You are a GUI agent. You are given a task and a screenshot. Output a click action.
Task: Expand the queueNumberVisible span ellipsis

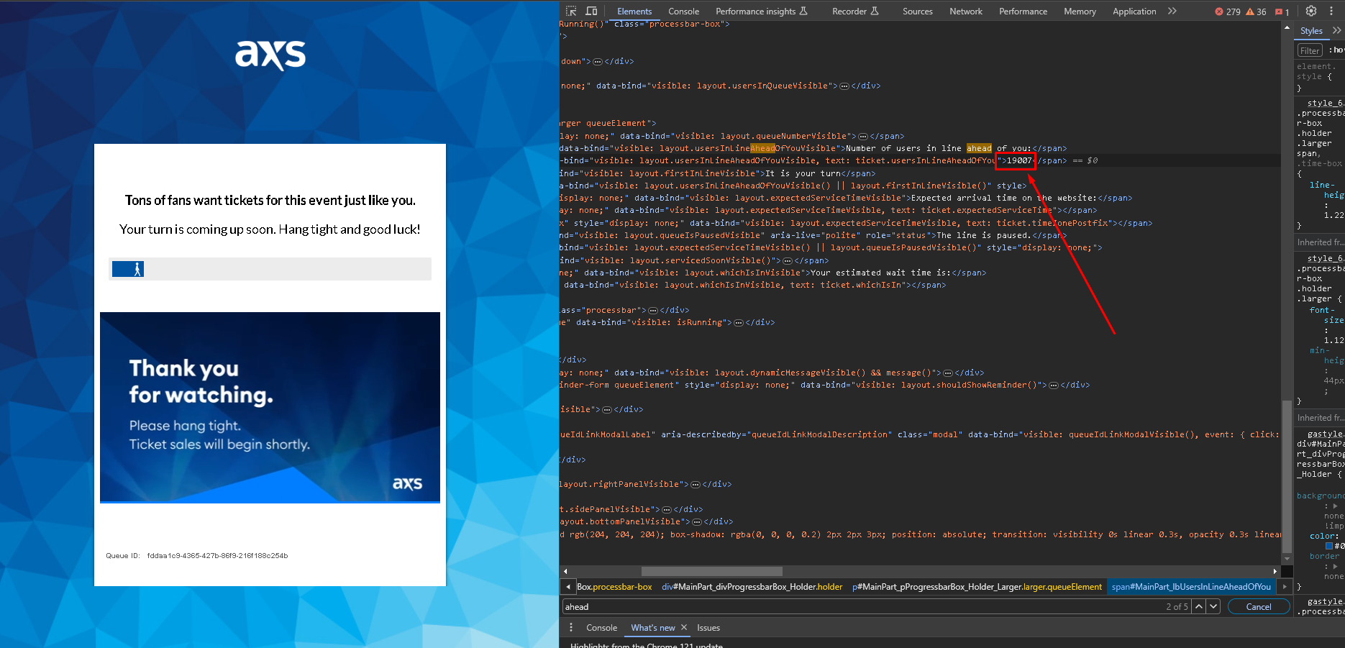863,137
